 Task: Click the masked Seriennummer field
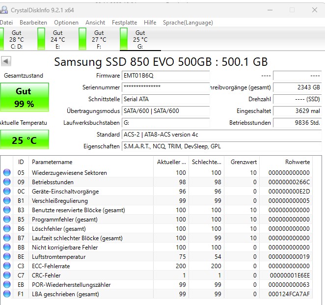tap(166, 87)
